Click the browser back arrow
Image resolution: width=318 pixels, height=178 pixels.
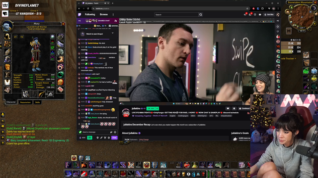[79, 8]
